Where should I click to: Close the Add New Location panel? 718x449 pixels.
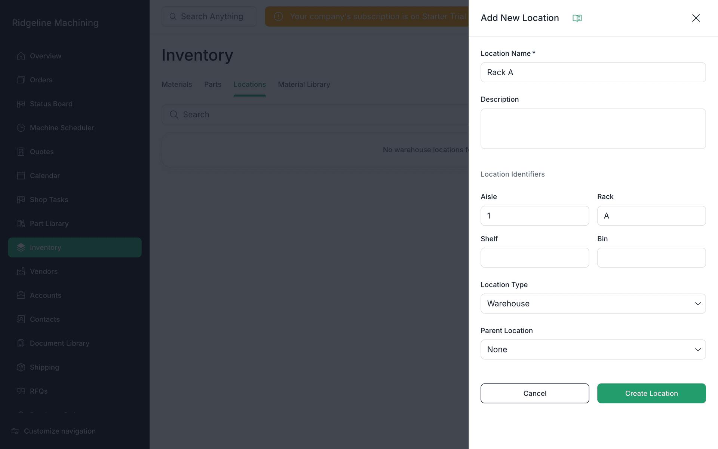coord(696,18)
